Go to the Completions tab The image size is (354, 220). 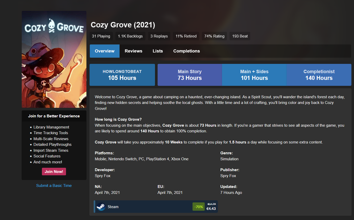coord(187,51)
